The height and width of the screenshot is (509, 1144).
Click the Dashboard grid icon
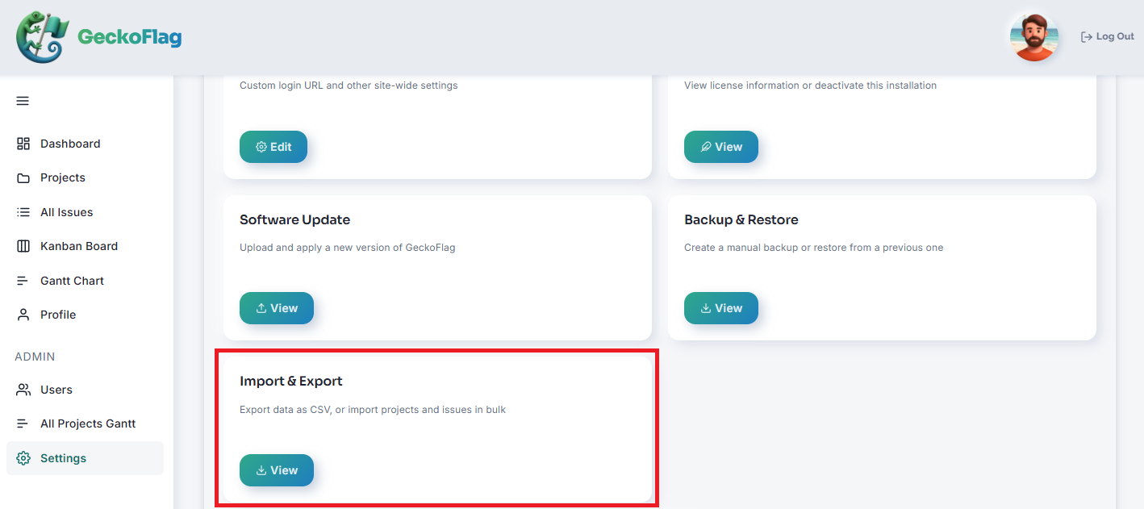[x=23, y=144]
